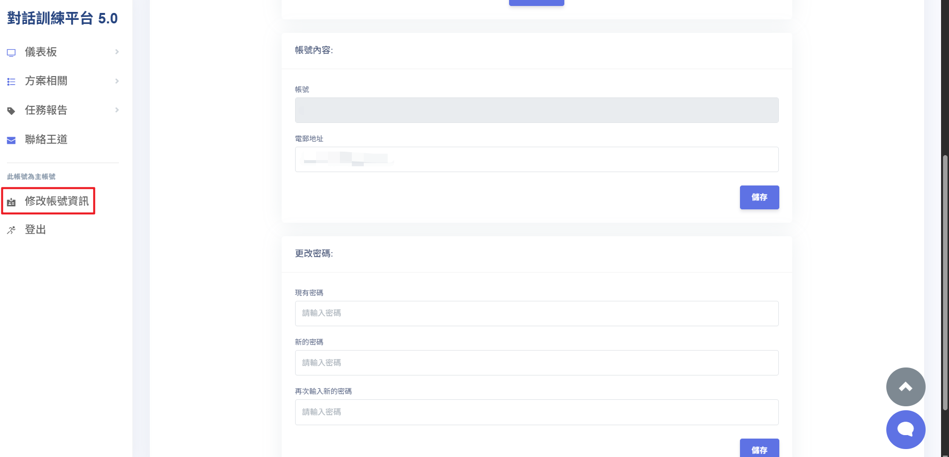Viewport: 949px width, 457px height.
Task: Select 修改帳號資訊 in the sidebar
Action: tap(56, 201)
